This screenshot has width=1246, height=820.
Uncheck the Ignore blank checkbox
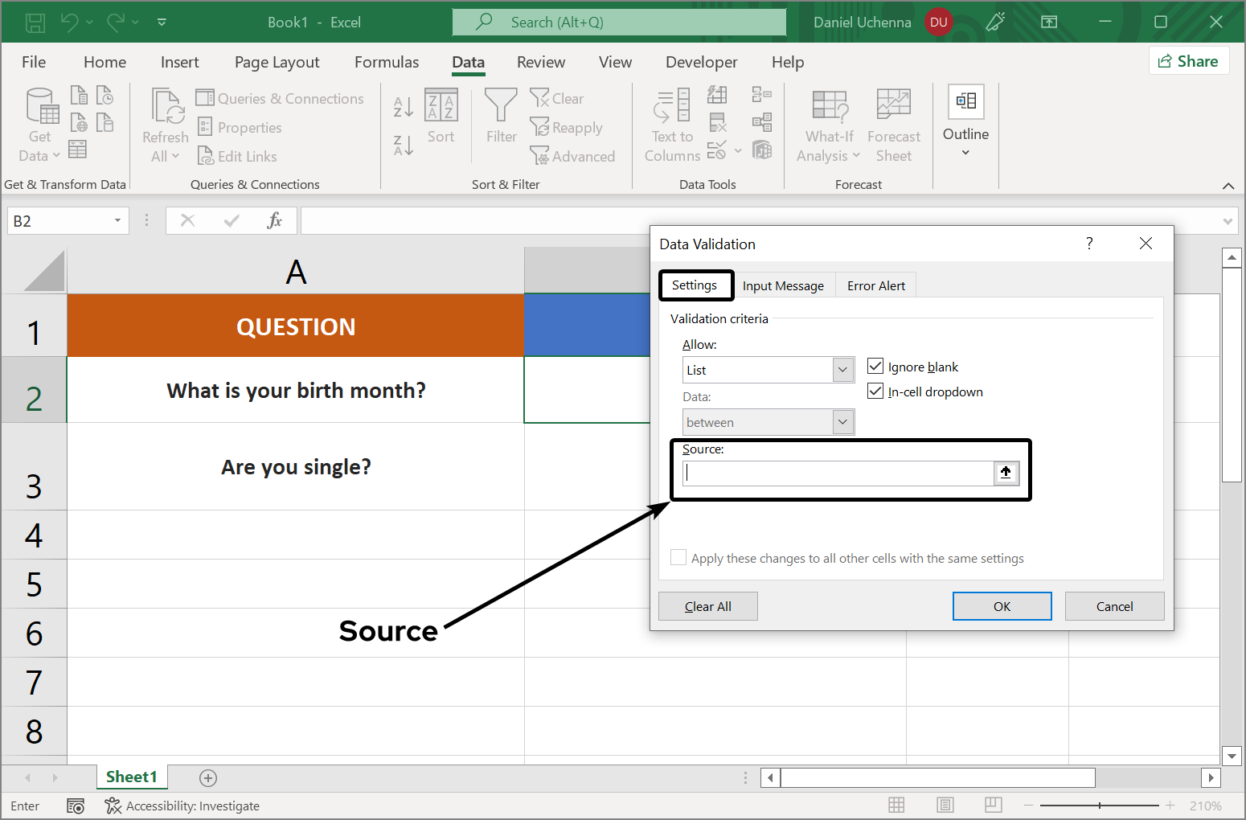click(x=875, y=366)
